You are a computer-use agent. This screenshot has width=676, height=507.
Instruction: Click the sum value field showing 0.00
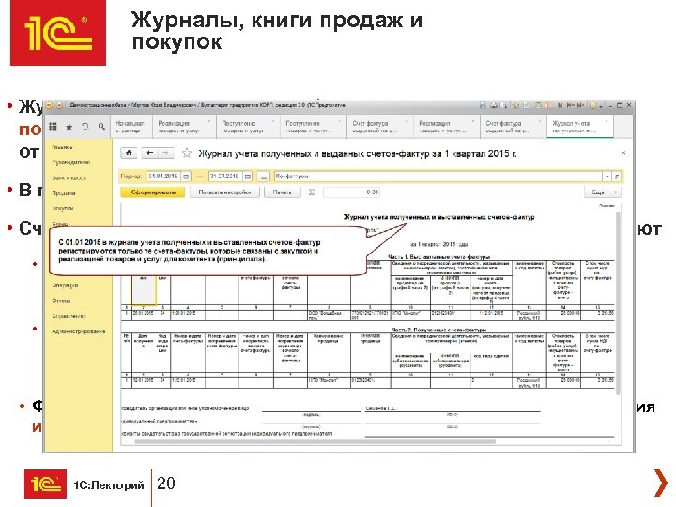(351, 192)
